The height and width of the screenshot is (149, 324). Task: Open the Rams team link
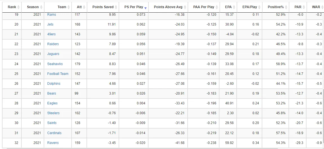[x=52, y=15]
